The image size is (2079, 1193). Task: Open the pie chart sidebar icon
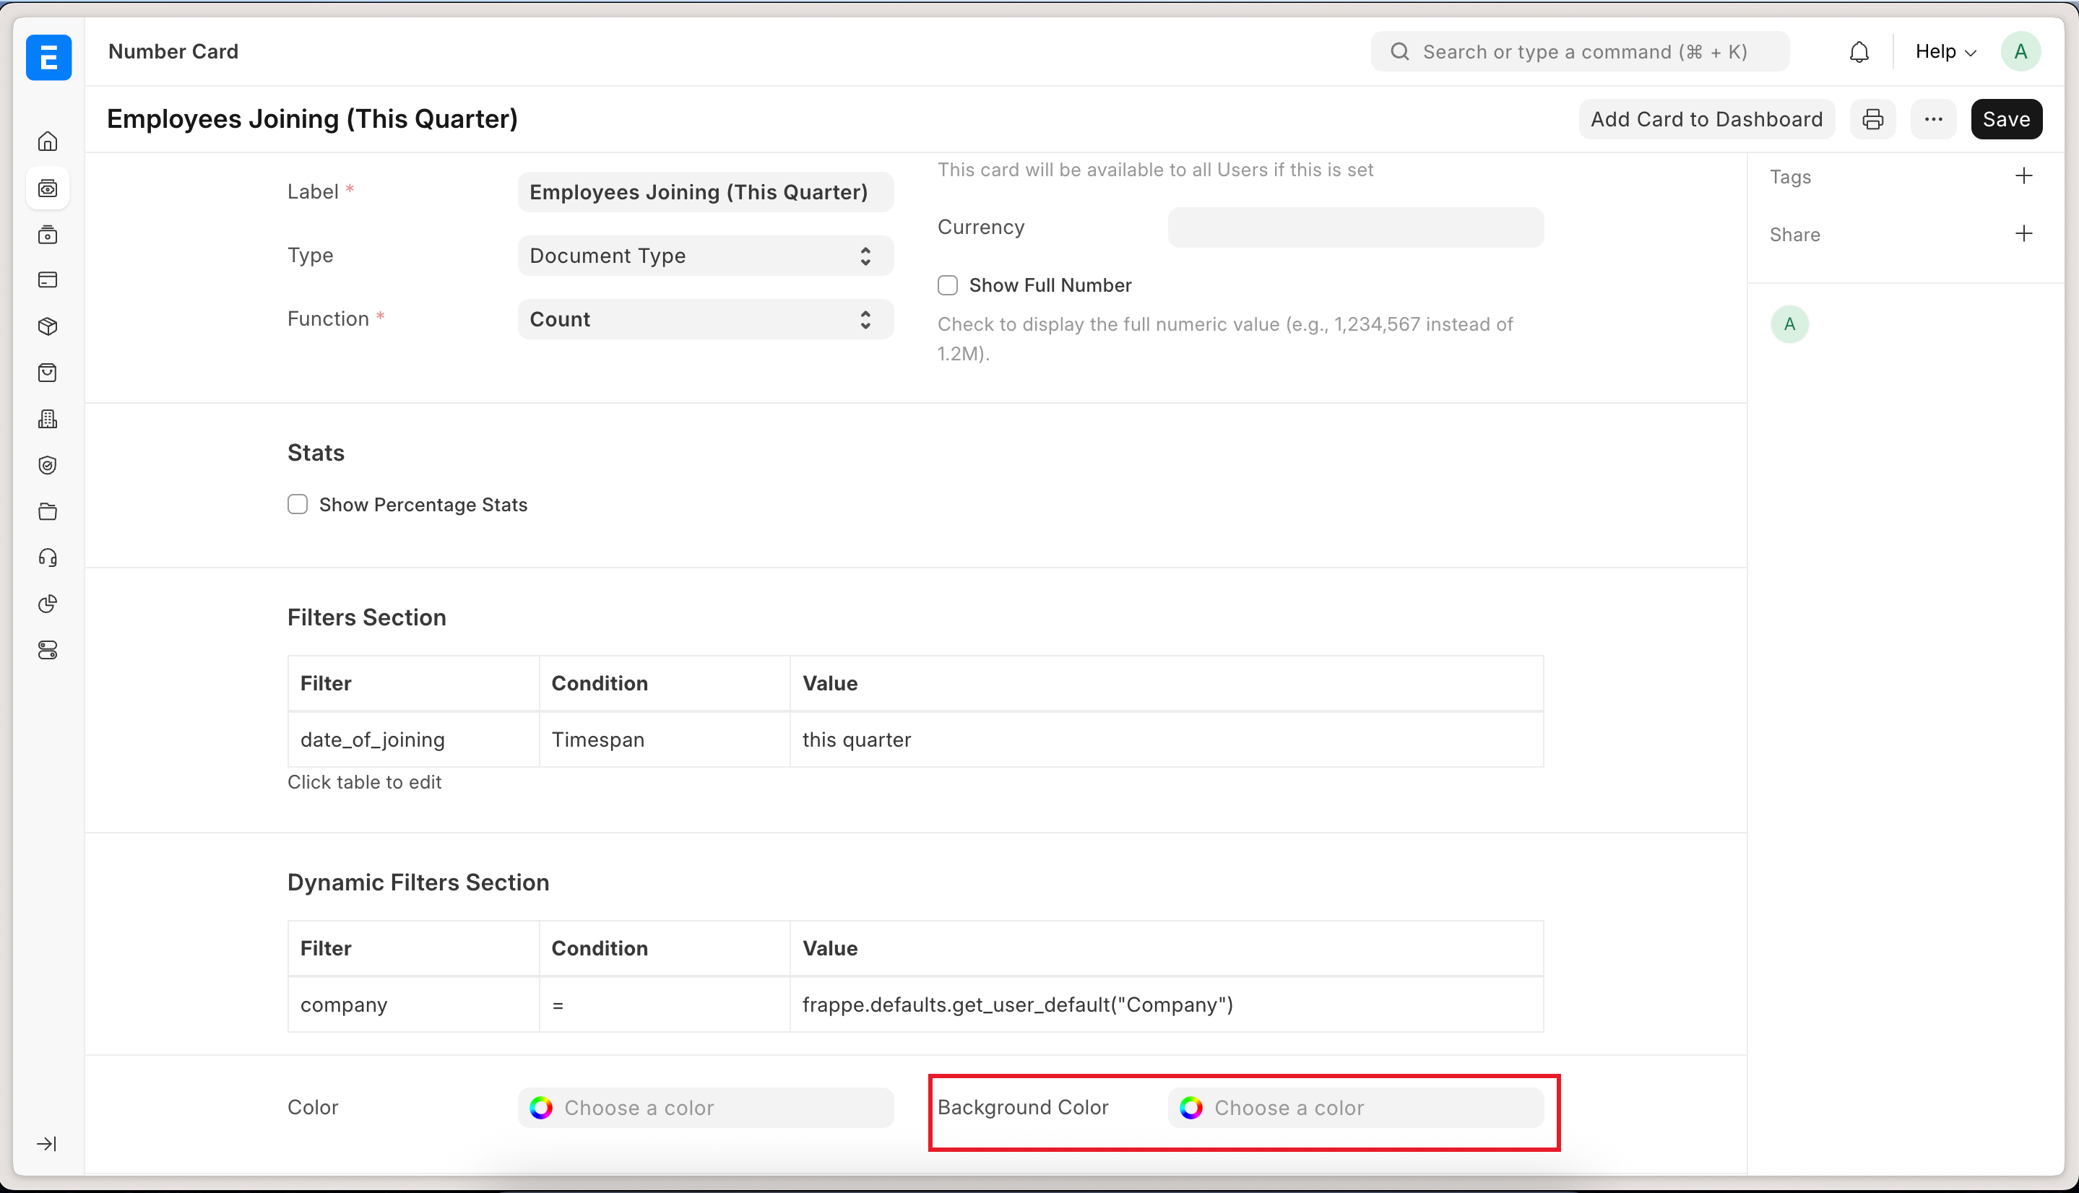48,604
